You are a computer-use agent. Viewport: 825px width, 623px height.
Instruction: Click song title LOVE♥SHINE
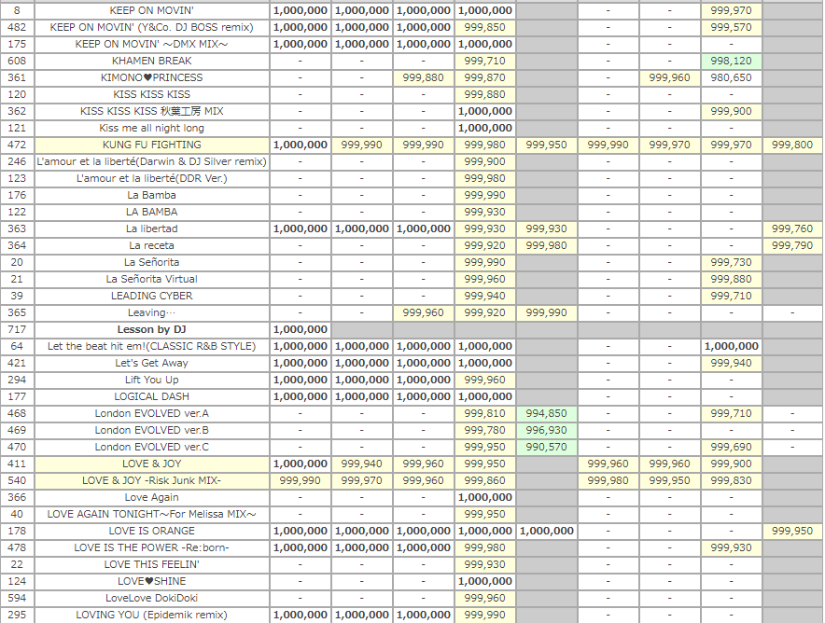pyautogui.click(x=151, y=581)
